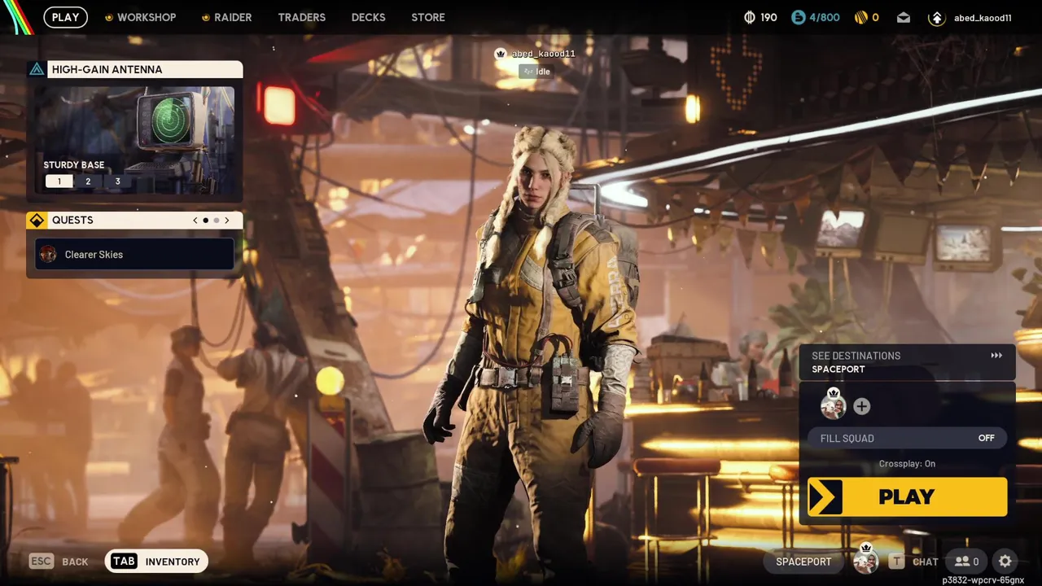Open Inventory with Tab button

click(156, 562)
